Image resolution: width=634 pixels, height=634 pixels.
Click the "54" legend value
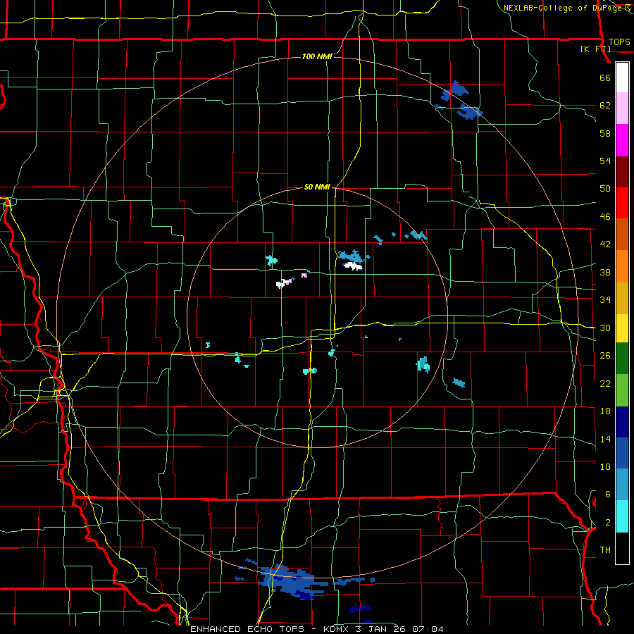click(x=605, y=161)
